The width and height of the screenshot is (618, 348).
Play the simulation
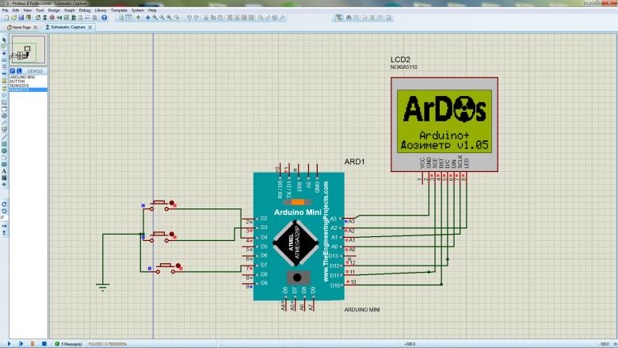coord(10,344)
